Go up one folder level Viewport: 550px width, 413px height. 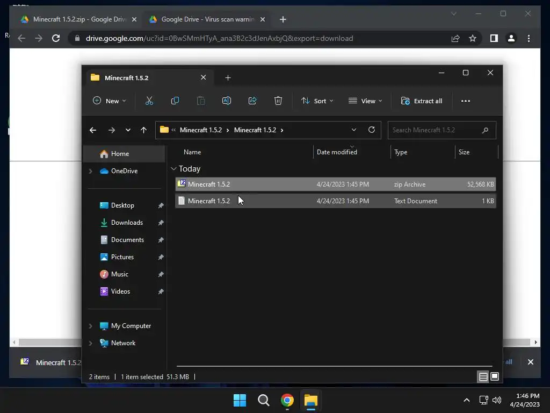coord(143,130)
